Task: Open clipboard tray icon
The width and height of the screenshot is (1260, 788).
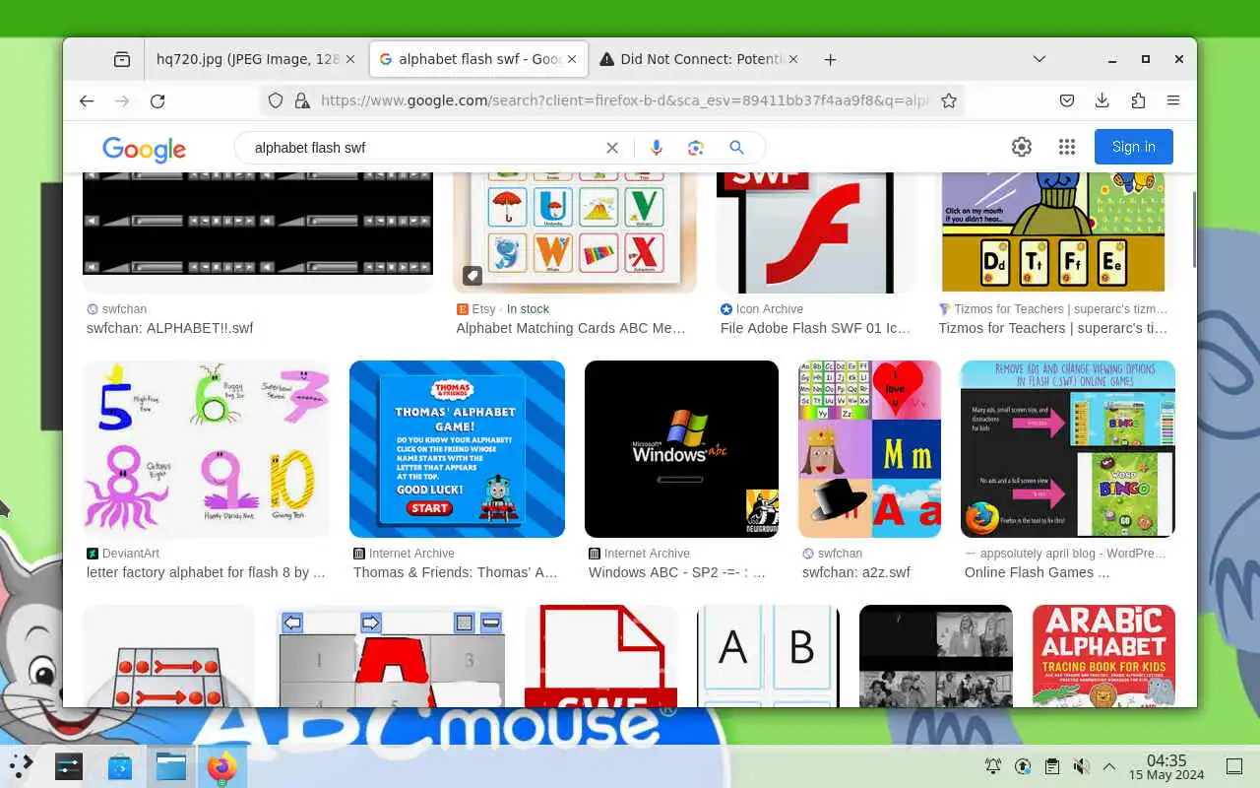Action: tap(1052, 766)
